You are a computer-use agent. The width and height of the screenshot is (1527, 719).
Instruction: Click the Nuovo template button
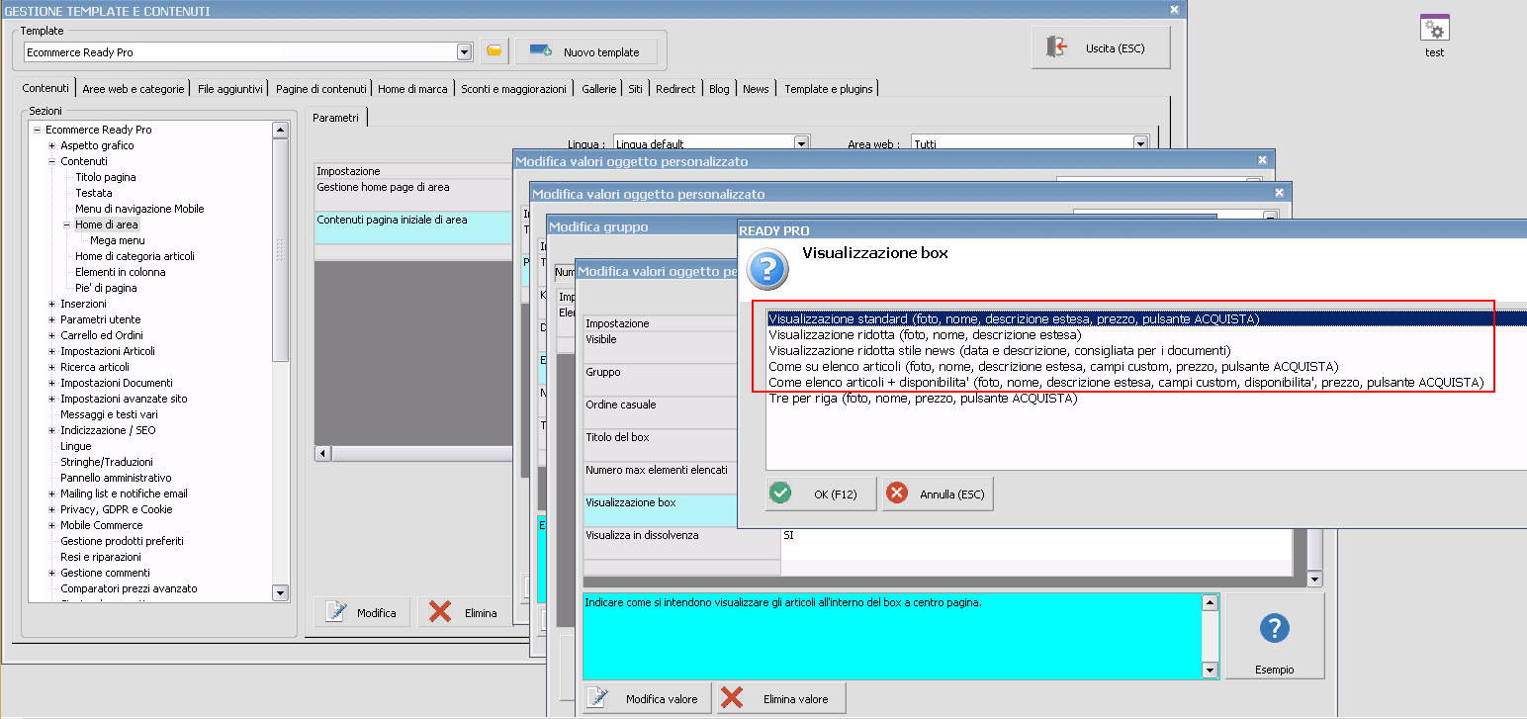(584, 51)
